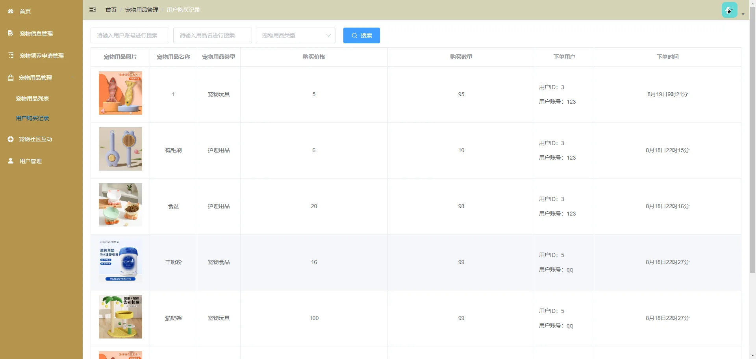Click the user account search input field
The image size is (756, 359).
[x=130, y=35]
